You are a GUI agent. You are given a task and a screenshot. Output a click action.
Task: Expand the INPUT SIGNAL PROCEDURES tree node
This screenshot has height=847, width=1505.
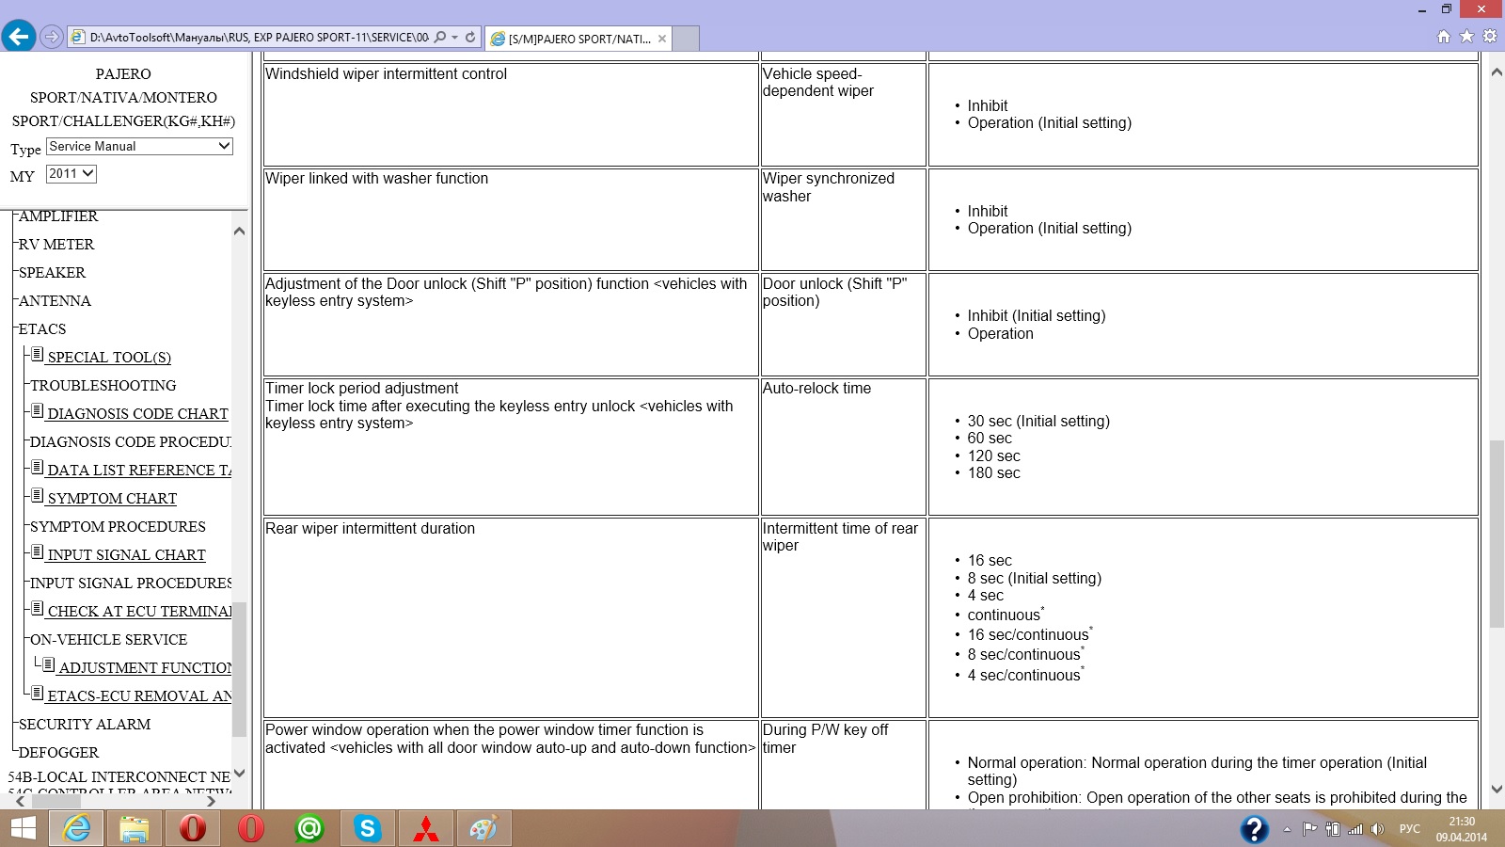coord(130,583)
